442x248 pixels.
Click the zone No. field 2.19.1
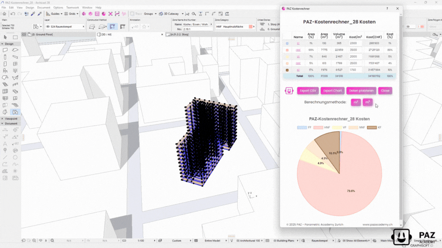[197, 29]
